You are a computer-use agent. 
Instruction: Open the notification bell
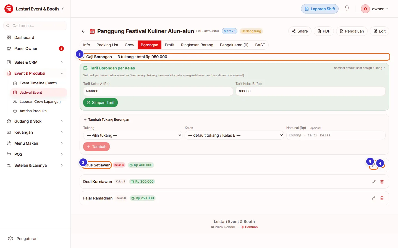click(x=347, y=8)
